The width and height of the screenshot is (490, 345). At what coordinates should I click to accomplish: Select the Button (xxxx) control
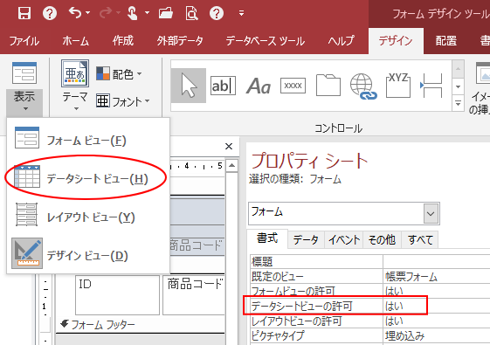click(293, 86)
